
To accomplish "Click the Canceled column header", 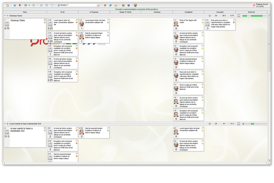I will click(220, 12).
